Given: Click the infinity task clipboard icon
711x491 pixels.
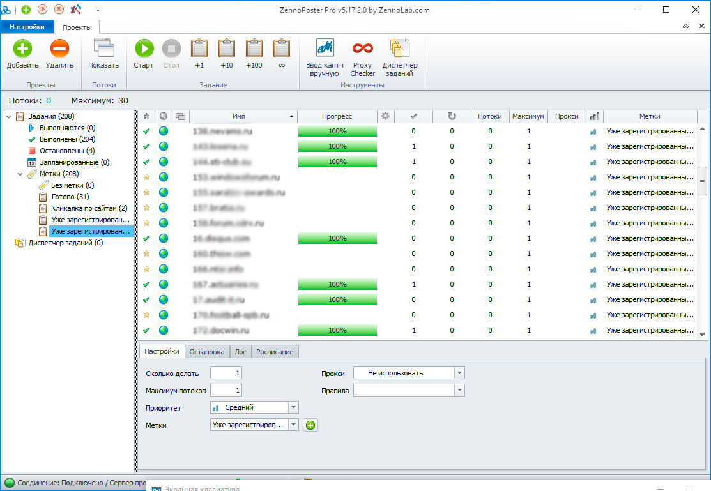Looking at the screenshot, I should (x=281, y=49).
